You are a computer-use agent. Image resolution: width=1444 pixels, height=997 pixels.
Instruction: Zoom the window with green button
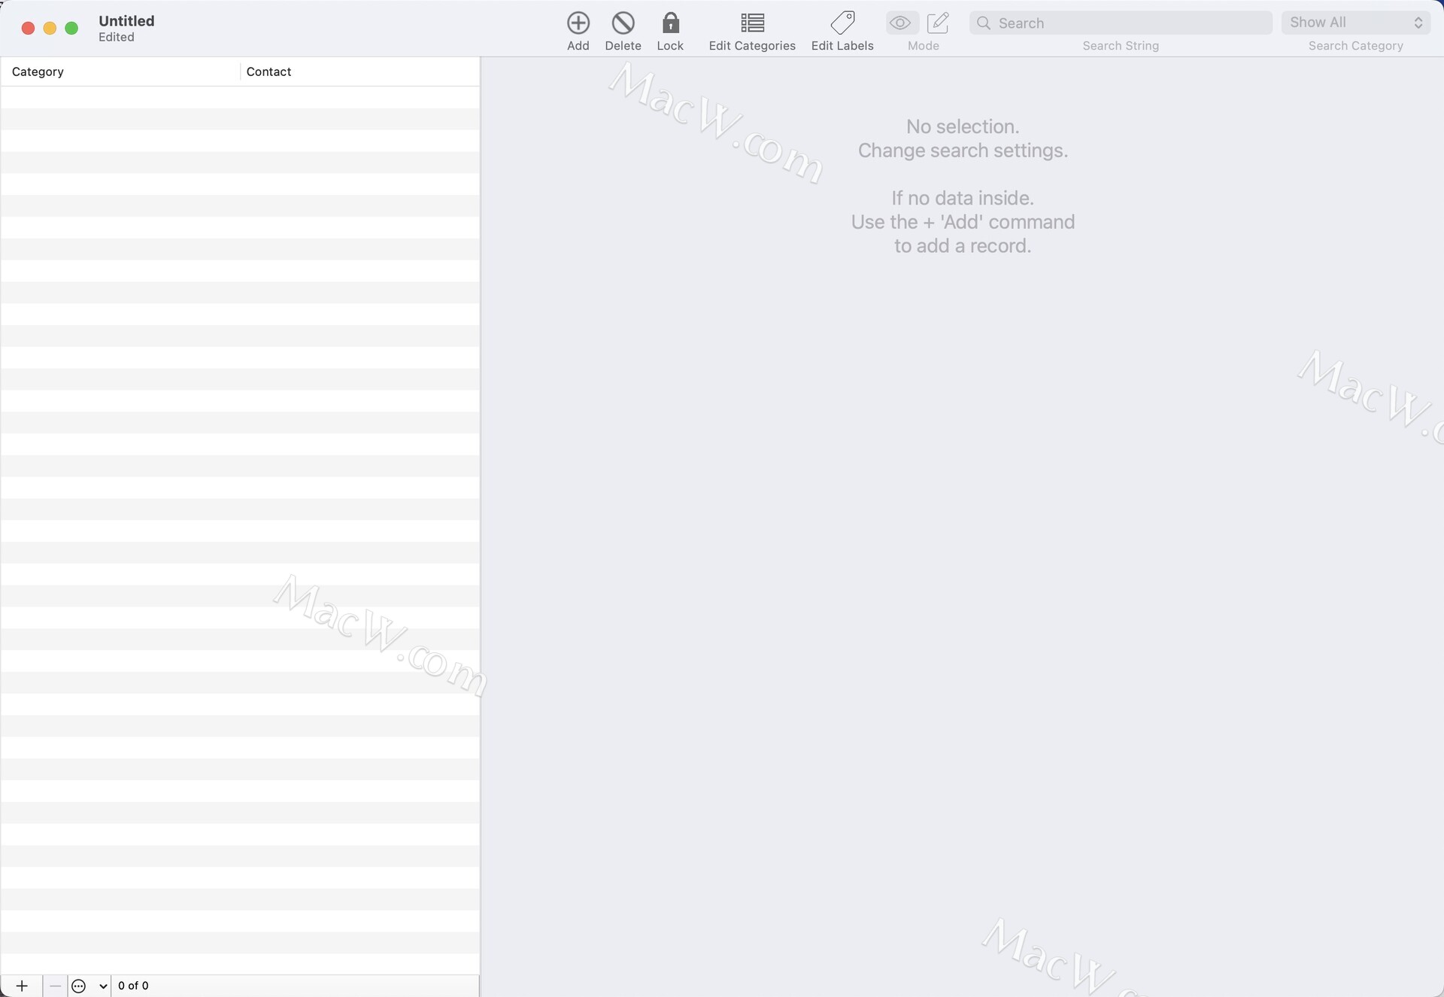pos(71,28)
